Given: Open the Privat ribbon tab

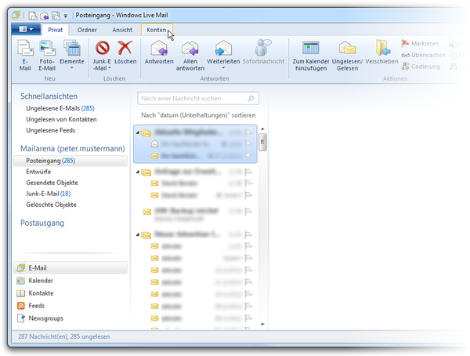Looking at the screenshot, I should coord(55,30).
